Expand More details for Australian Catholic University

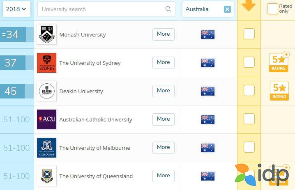coord(163,119)
